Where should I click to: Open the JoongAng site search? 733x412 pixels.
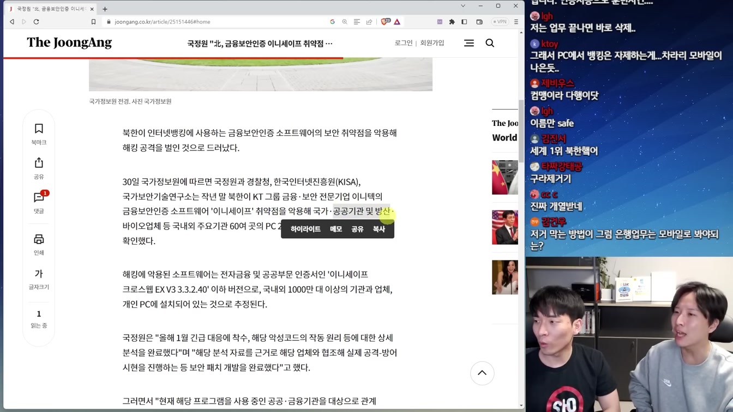490,43
